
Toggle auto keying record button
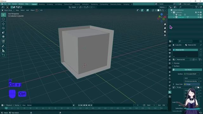[74, 105]
